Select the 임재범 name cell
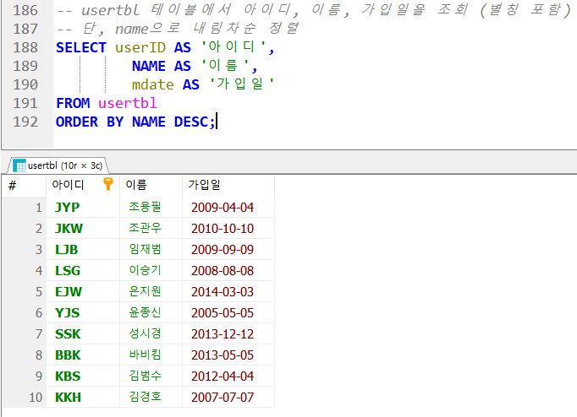This screenshot has height=417, width=577. (x=151, y=249)
